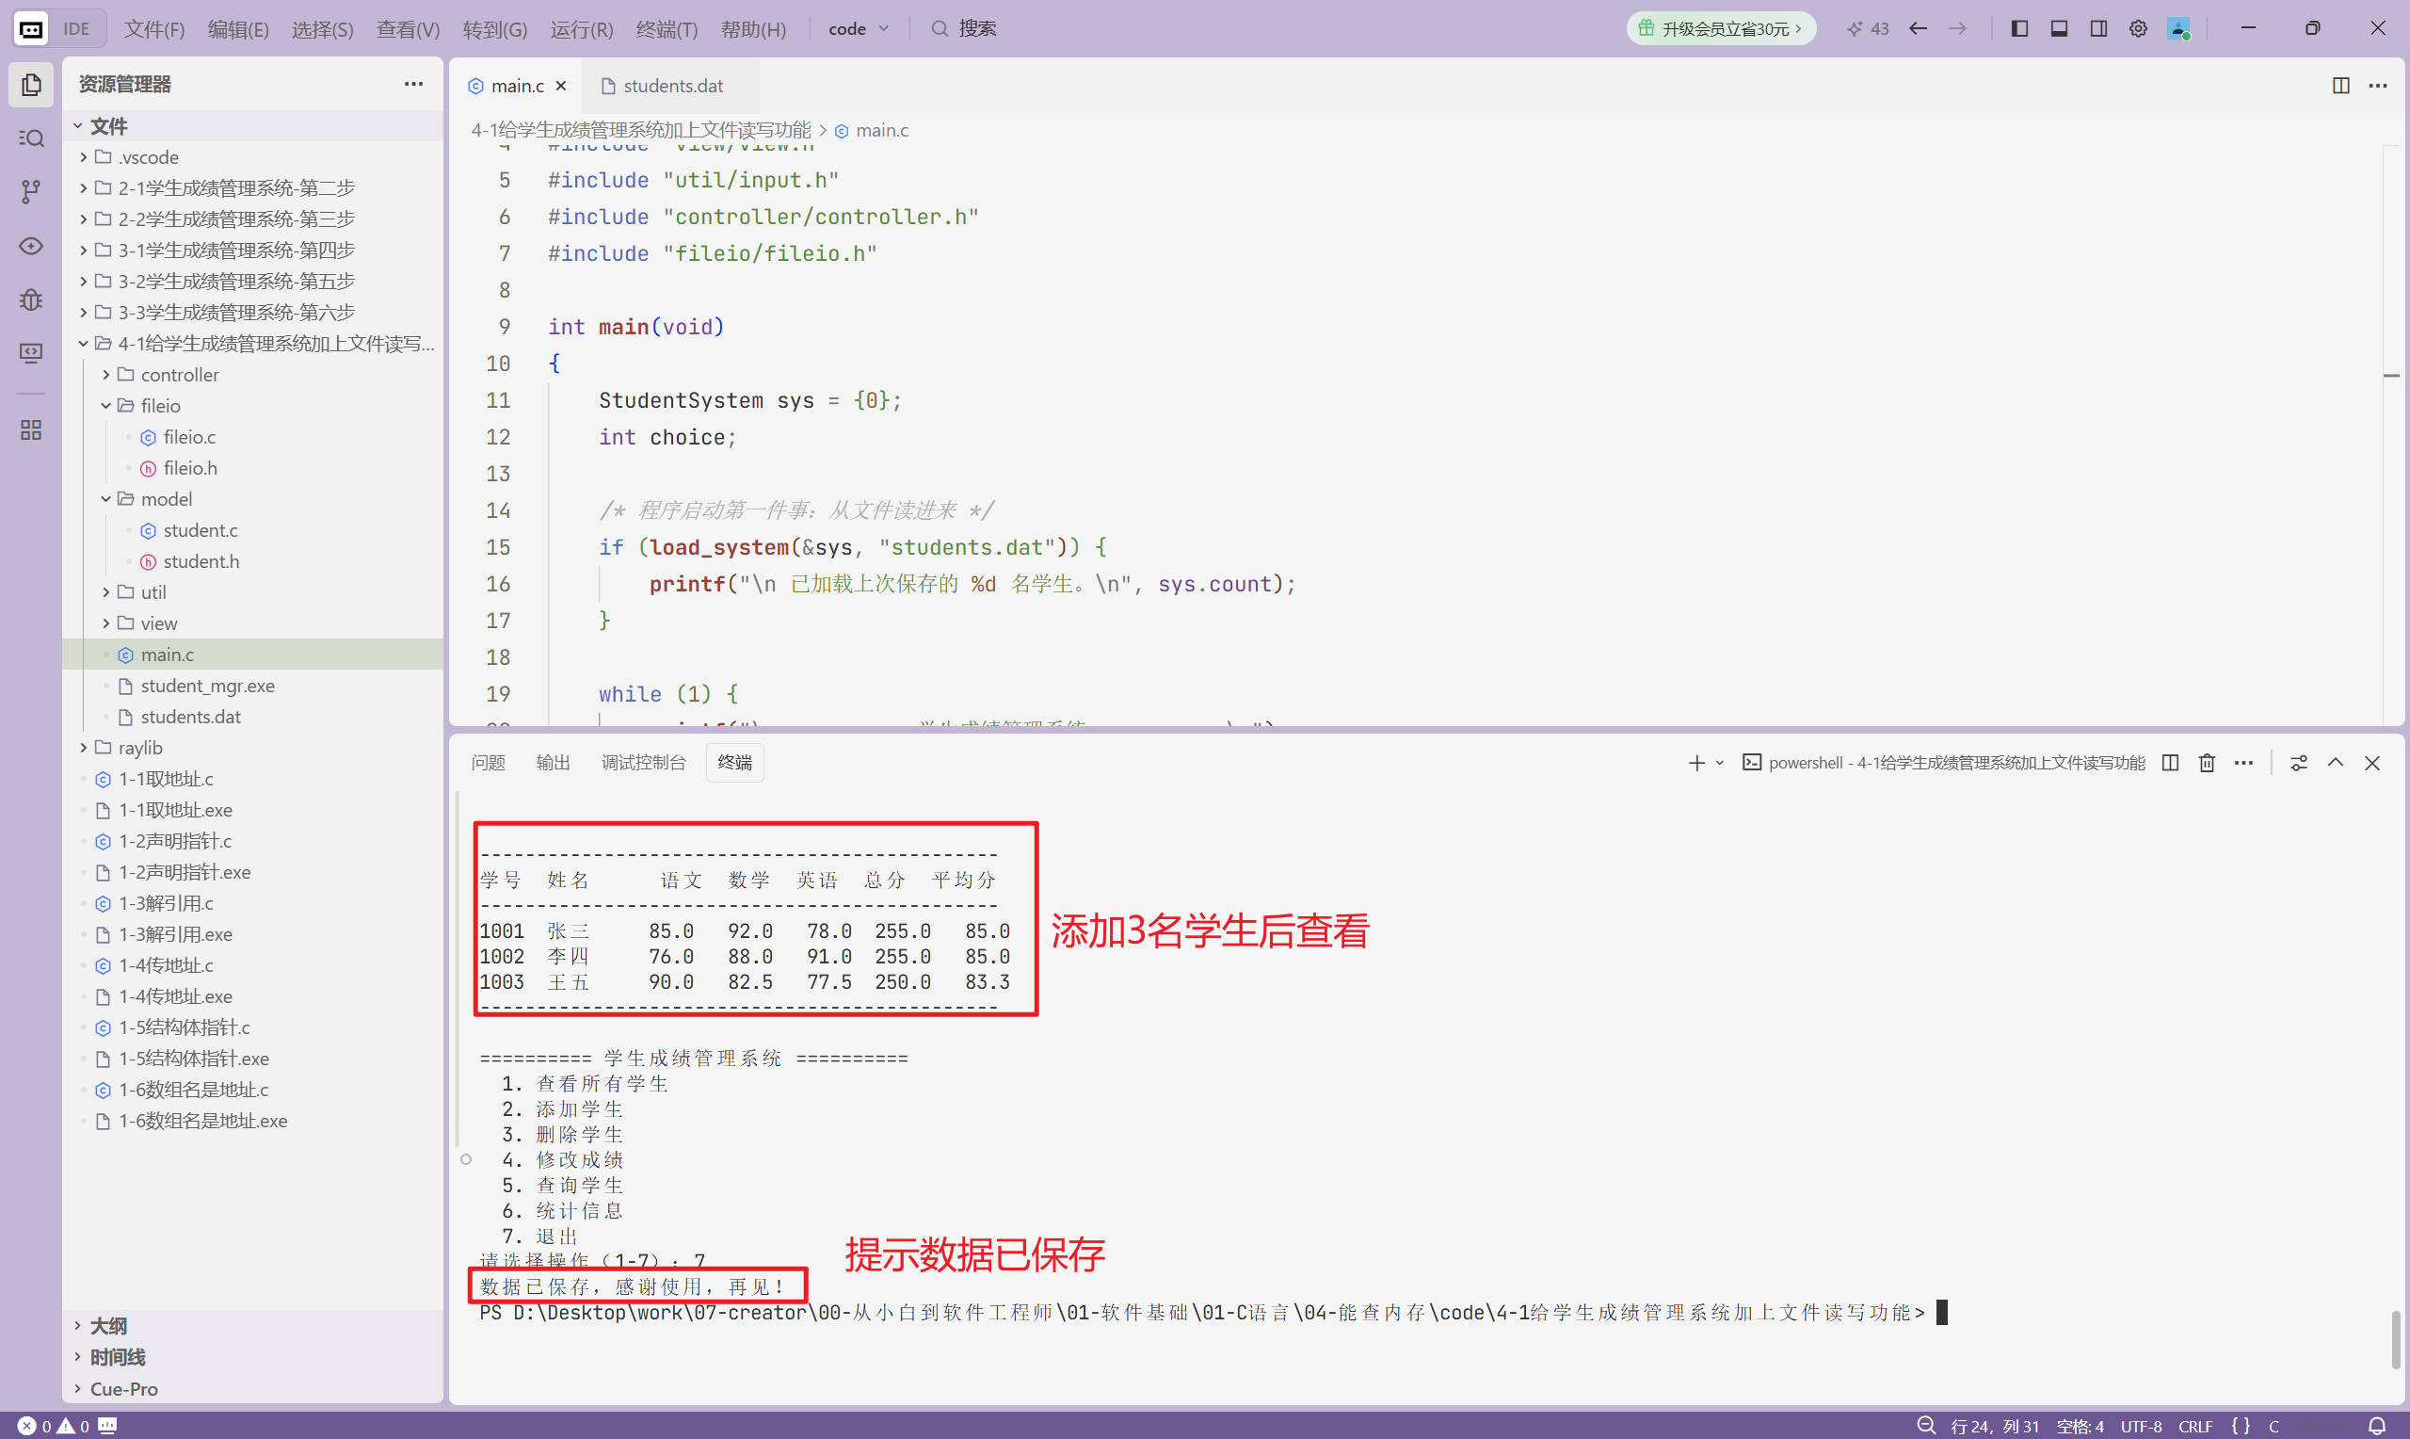Click the 升级会员立省30元 upgrade button

tap(1720, 28)
